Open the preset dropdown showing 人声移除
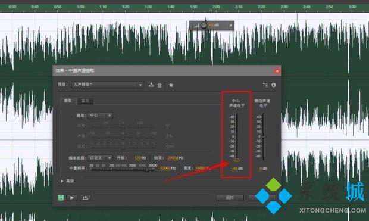This screenshot has height=221, width=369. pos(107,85)
